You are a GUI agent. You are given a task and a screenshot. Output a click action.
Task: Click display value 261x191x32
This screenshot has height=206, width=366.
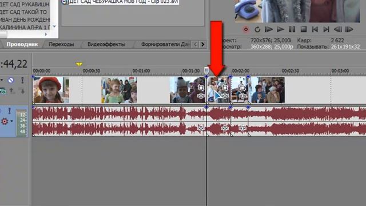(345, 47)
